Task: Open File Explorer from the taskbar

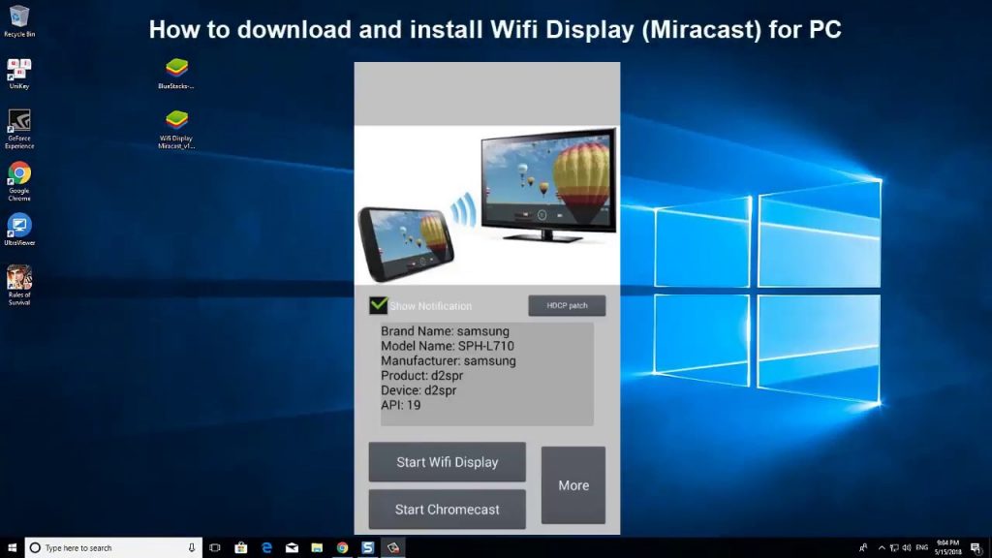Action: pyautogui.click(x=317, y=548)
